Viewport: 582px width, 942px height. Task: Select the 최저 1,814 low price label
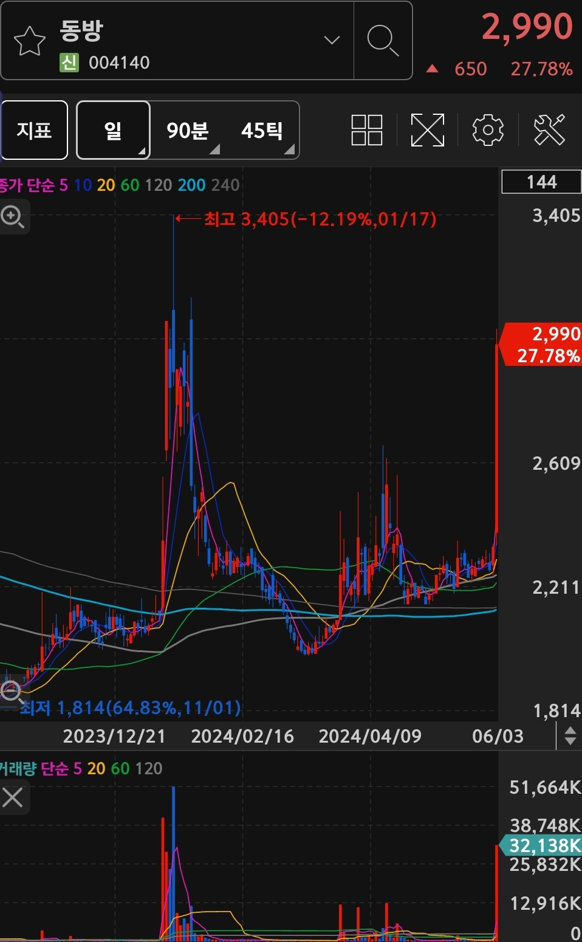coord(130,707)
